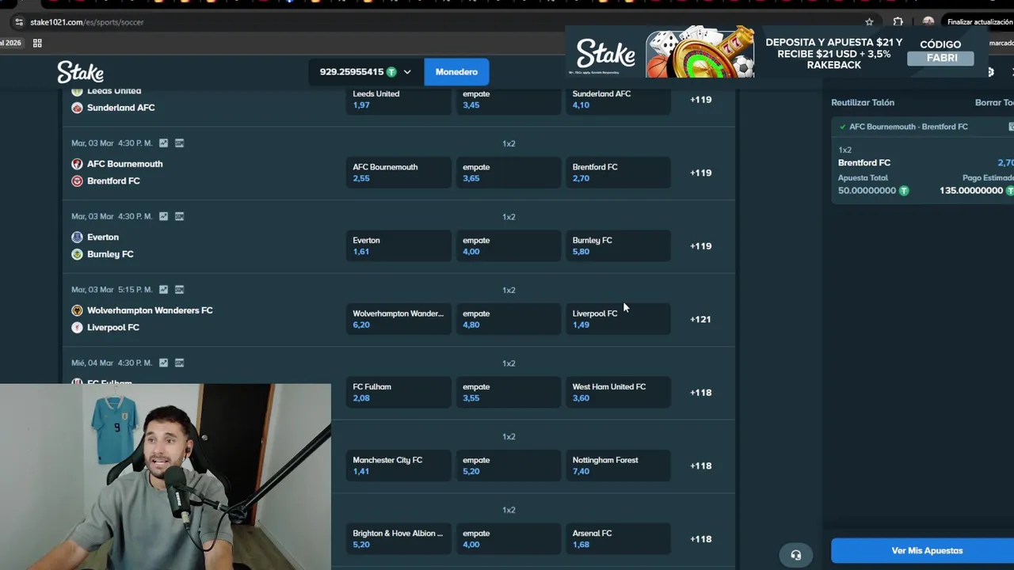Select Burnley FC odds 5,80
1014x570 pixels.
(619, 246)
